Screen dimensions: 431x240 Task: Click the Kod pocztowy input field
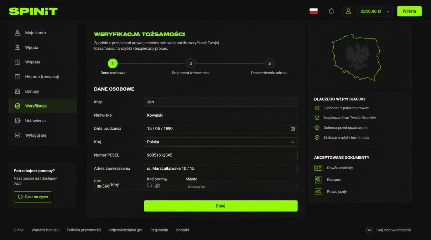(162, 186)
